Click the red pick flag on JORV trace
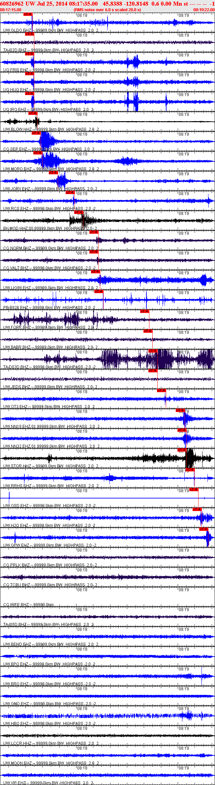 [x=53, y=173]
